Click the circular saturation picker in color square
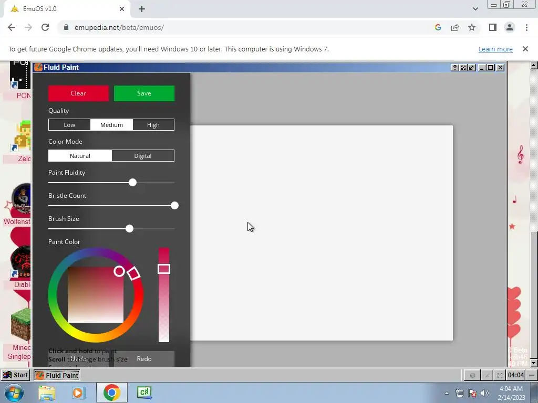This screenshot has height=403, width=538. (119, 271)
